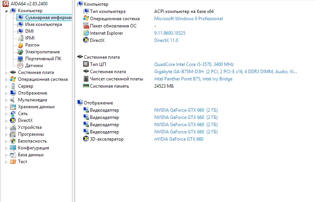Select the DirectX icon in the tree
The height and width of the screenshot is (202, 315).
click(x=13, y=120)
